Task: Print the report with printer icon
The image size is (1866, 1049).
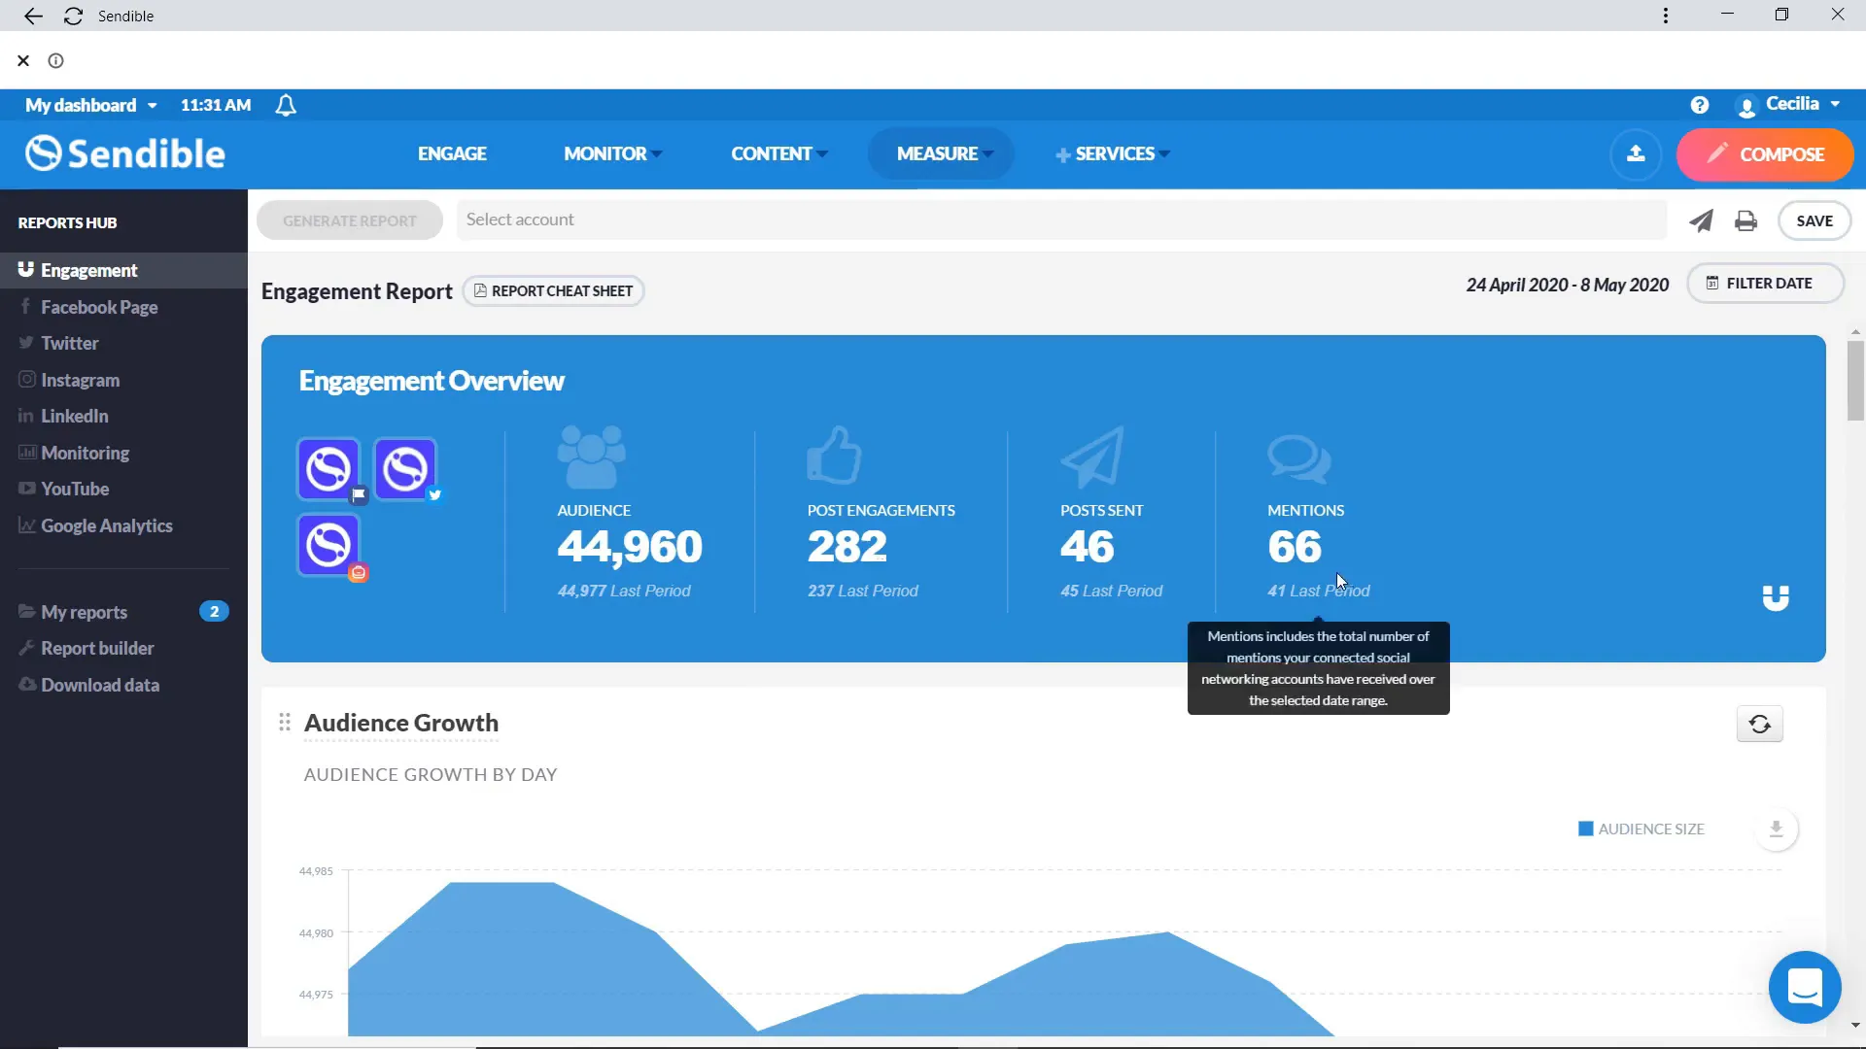Action: pyautogui.click(x=1745, y=220)
